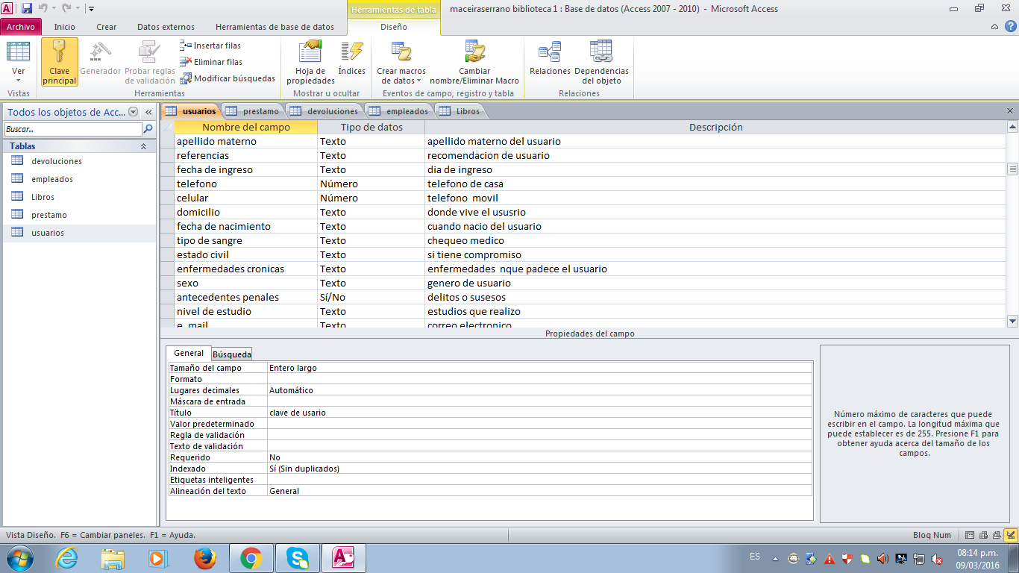The image size is (1019, 573).
Task: Click the Índices lightning icon
Action: click(x=351, y=54)
